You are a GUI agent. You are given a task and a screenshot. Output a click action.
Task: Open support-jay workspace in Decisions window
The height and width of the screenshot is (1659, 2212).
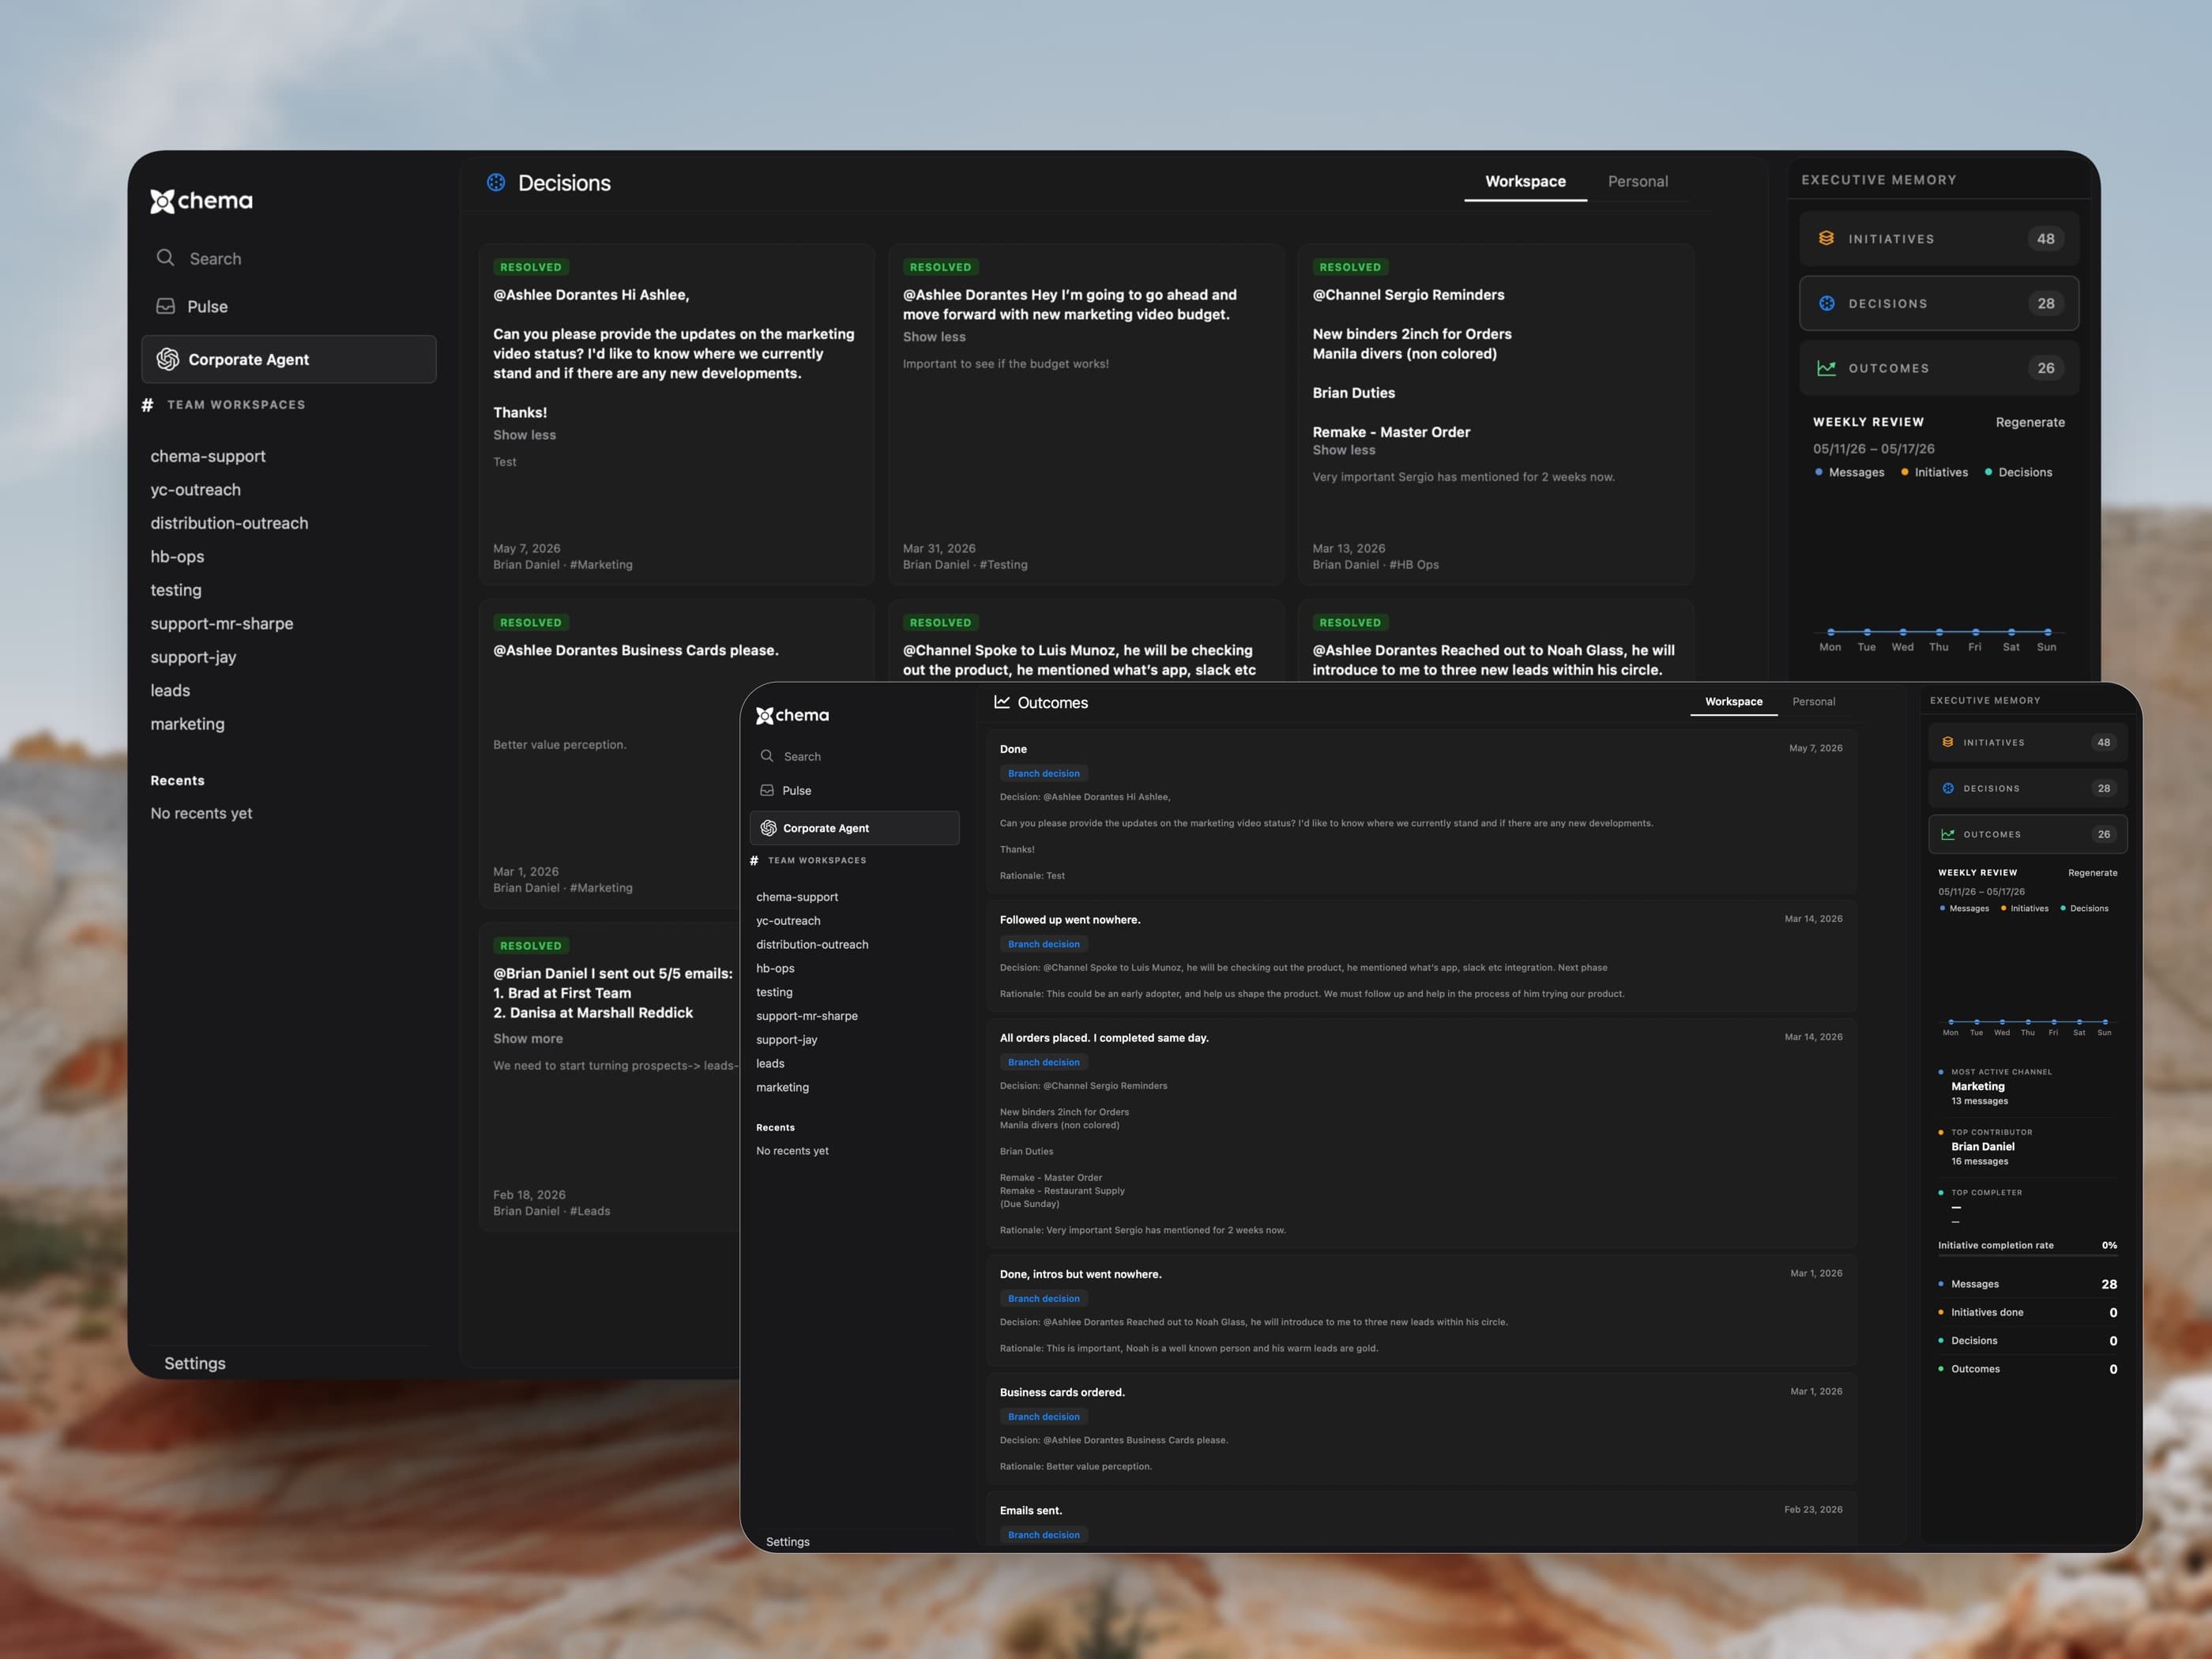[x=193, y=657]
